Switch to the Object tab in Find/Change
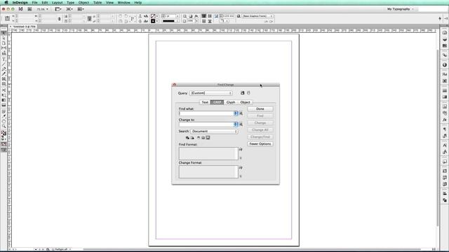Image resolution: width=449 pixels, height=252 pixels. click(245, 102)
